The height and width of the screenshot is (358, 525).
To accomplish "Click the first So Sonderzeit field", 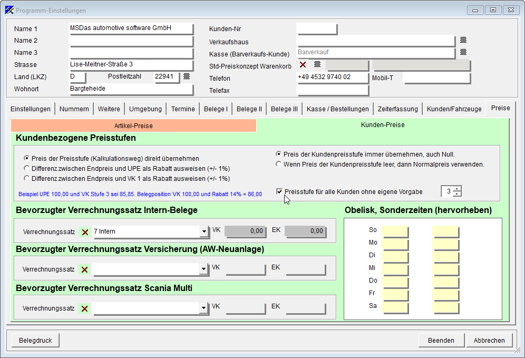I will click(x=395, y=231).
